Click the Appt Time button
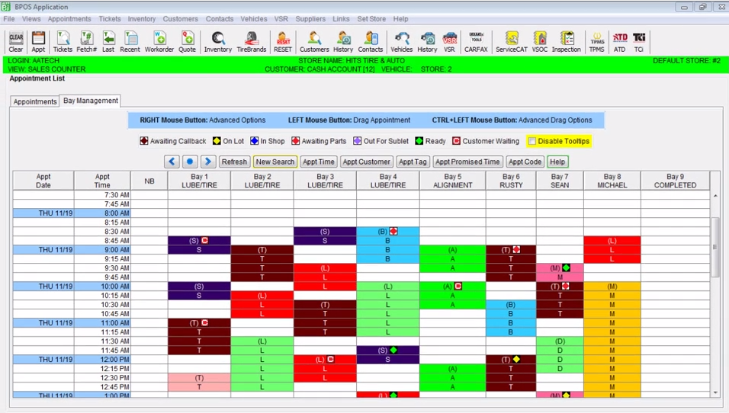729x413 pixels. click(x=319, y=162)
